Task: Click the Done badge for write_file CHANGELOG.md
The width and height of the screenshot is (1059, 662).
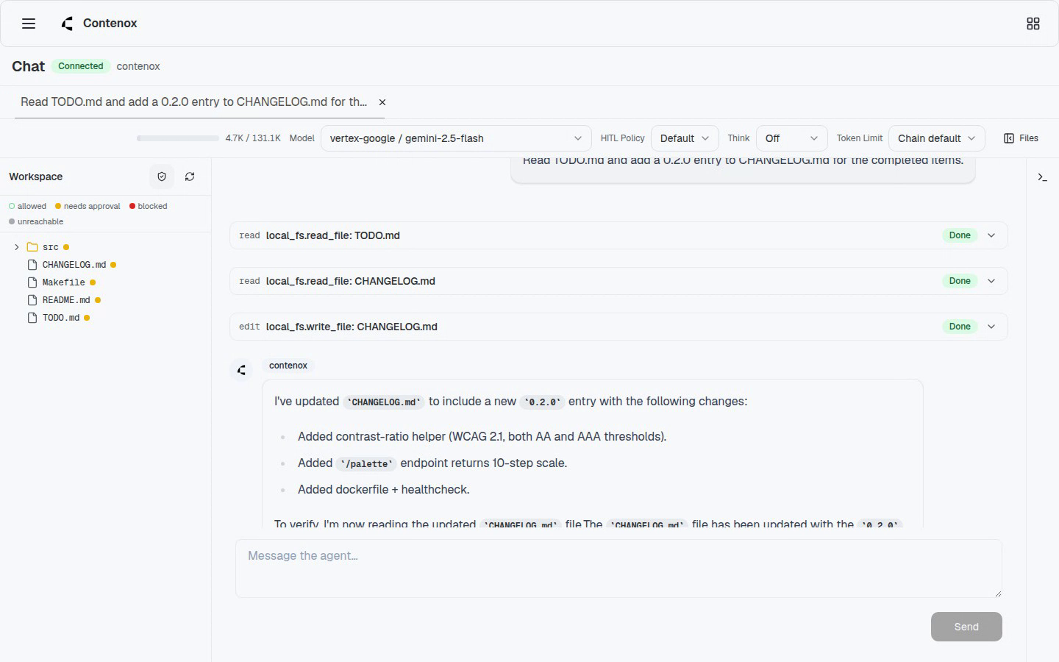Action: tap(960, 327)
